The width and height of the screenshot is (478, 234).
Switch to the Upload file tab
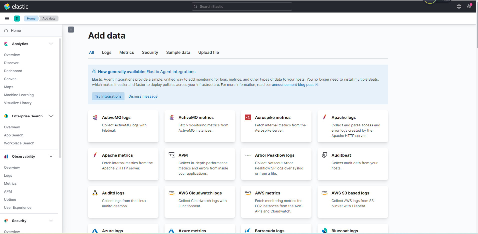(x=208, y=53)
